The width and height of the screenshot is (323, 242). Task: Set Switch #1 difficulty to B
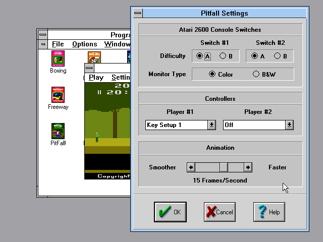point(223,56)
